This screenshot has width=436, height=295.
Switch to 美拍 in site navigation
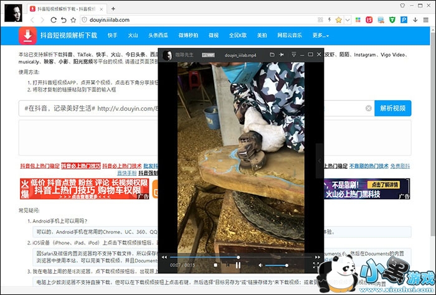(262, 35)
